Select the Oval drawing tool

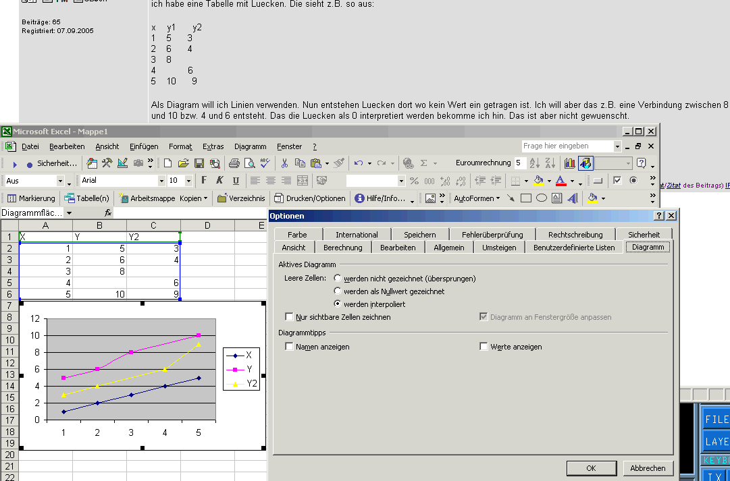[x=542, y=198]
